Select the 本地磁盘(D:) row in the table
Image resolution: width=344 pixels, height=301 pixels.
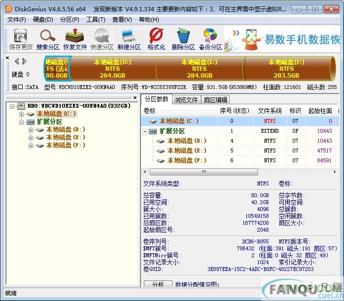pyautogui.click(x=240, y=141)
